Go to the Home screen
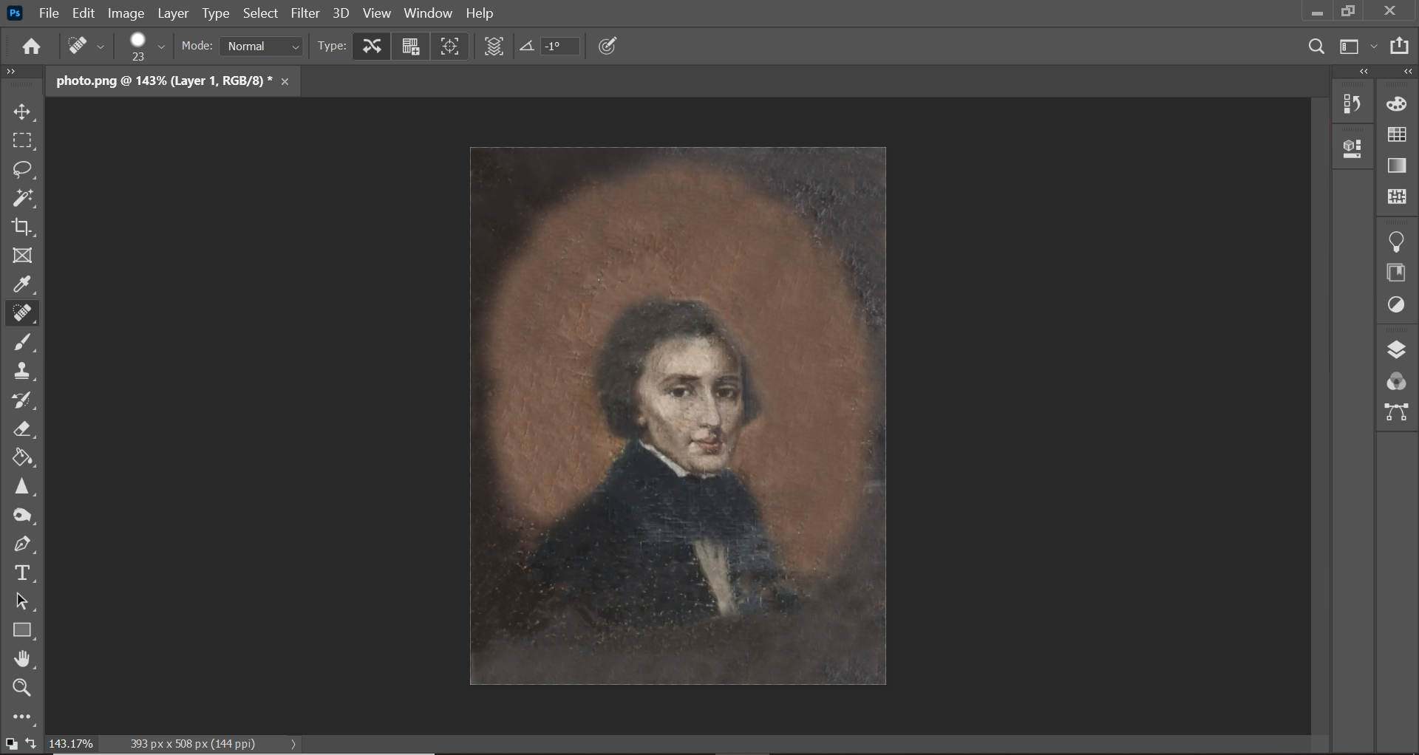This screenshot has height=755, width=1419. (31, 47)
